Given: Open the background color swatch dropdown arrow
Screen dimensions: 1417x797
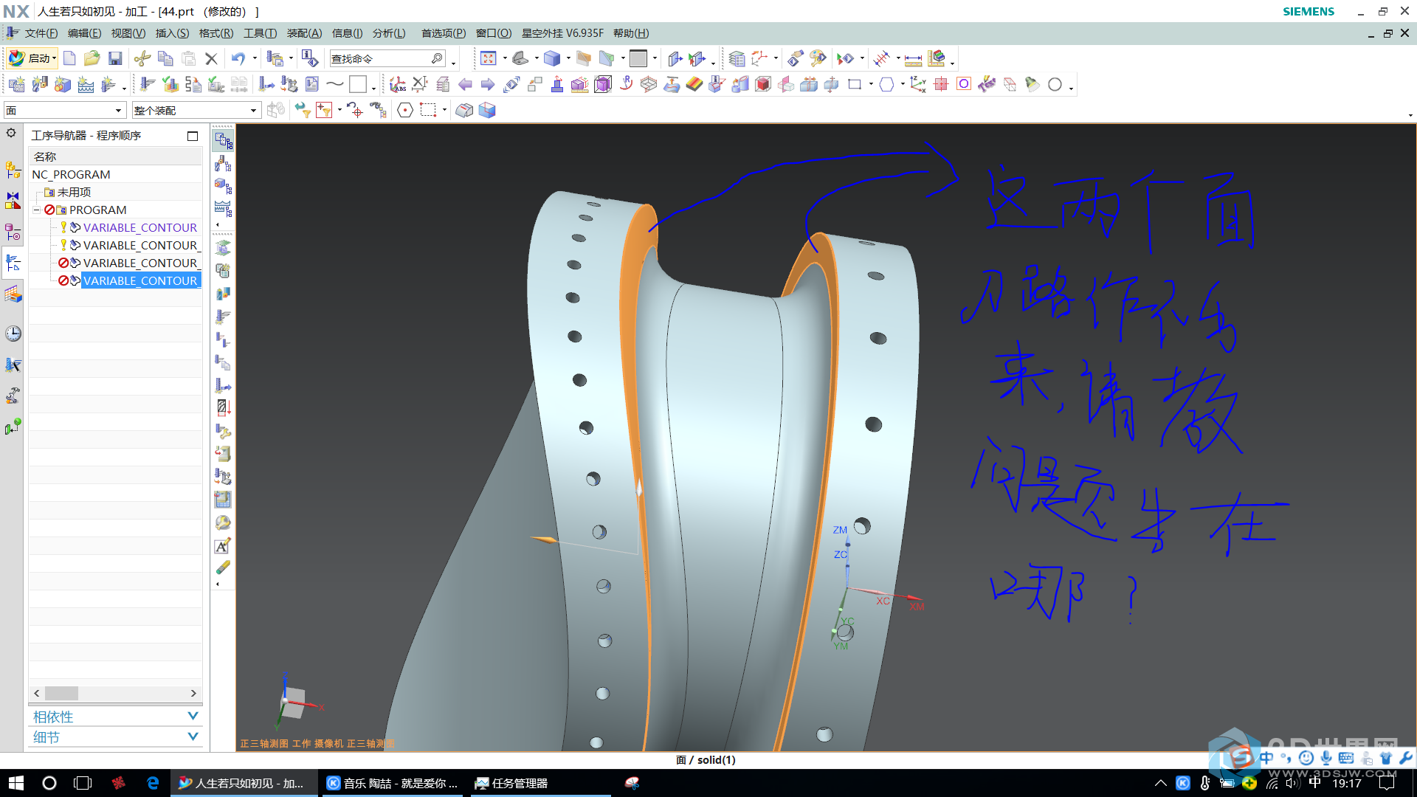Looking at the screenshot, I should (x=655, y=58).
